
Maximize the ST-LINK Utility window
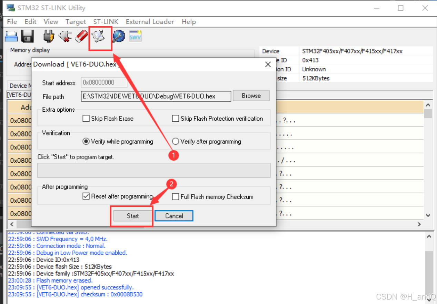pyautogui.click(x=400, y=8)
